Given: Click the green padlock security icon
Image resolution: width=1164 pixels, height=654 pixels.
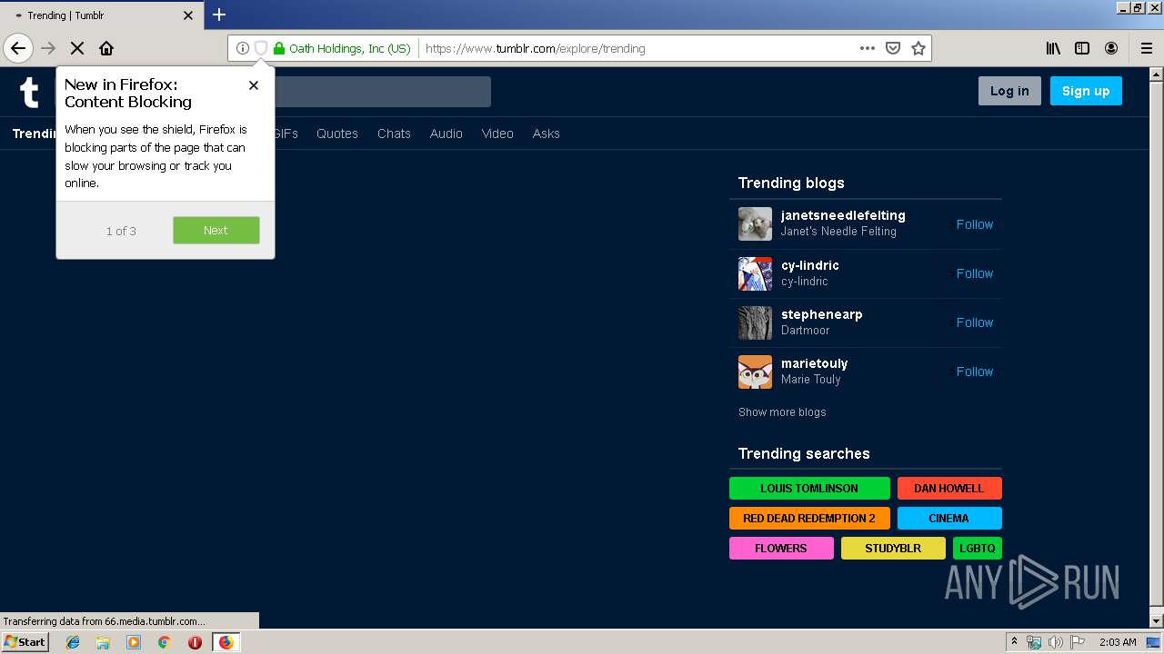Looking at the screenshot, I should tap(279, 48).
